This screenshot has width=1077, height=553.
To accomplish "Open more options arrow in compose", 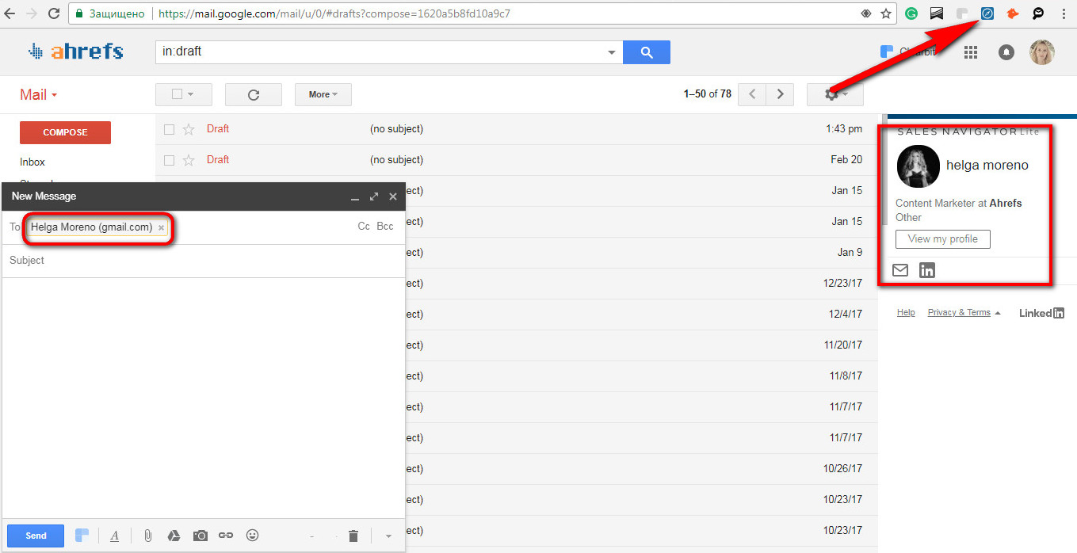I will point(388,536).
